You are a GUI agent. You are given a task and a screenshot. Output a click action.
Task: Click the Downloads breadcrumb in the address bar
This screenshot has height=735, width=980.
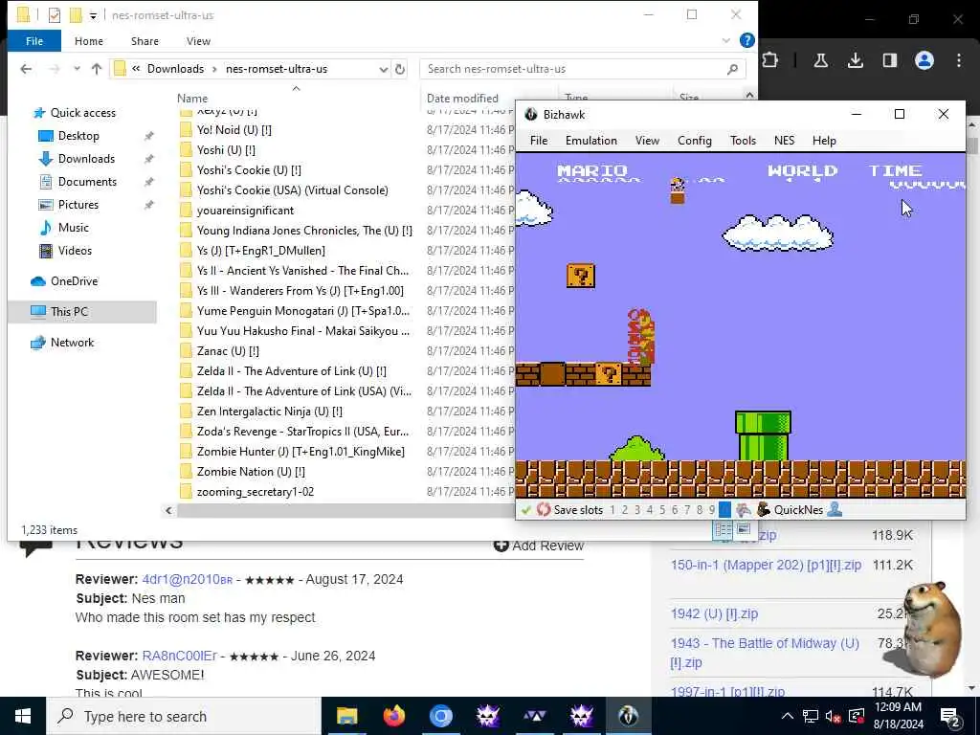[175, 69]
